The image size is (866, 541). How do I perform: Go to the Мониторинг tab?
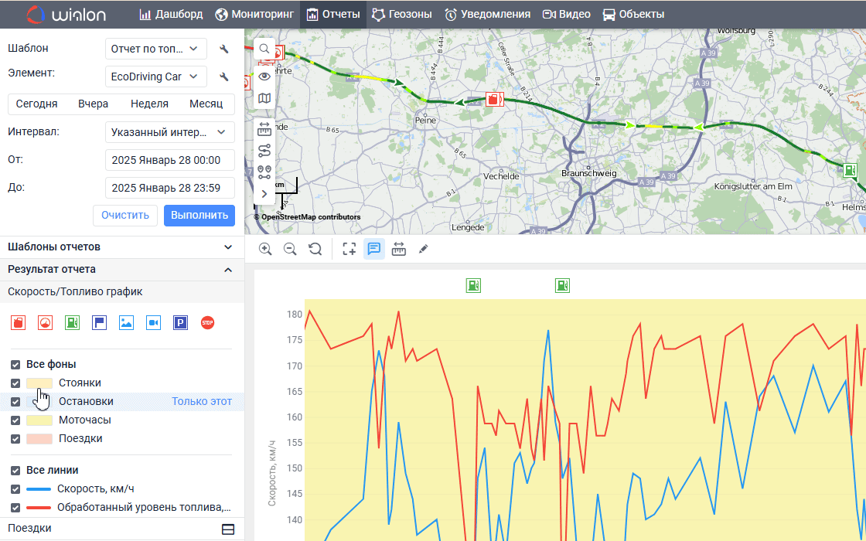254,15
